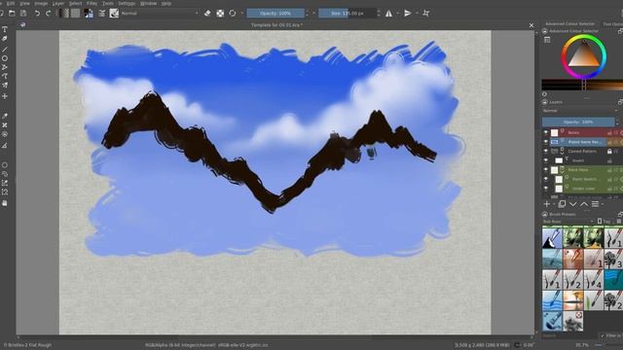This screenshot has height=350, width=623.
Task: Move layer down in stack
Action: [x=573, y=204]
